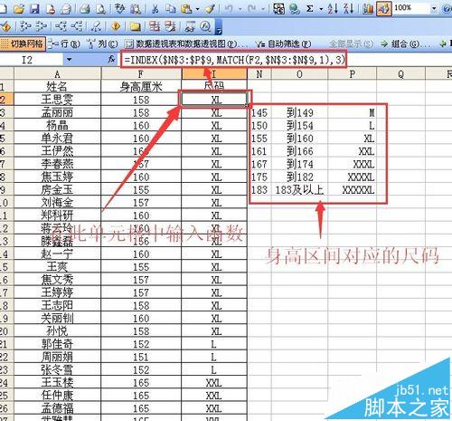Circle invalid data
This screenshot has height=421, width=452.
click(x=155, y=27)
